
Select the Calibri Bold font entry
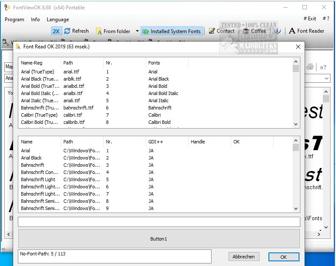(x=159, y=122)
